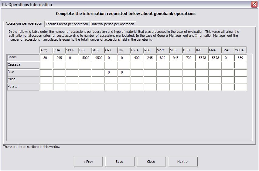Select the Accessions per operation tab

click(24, 24)
